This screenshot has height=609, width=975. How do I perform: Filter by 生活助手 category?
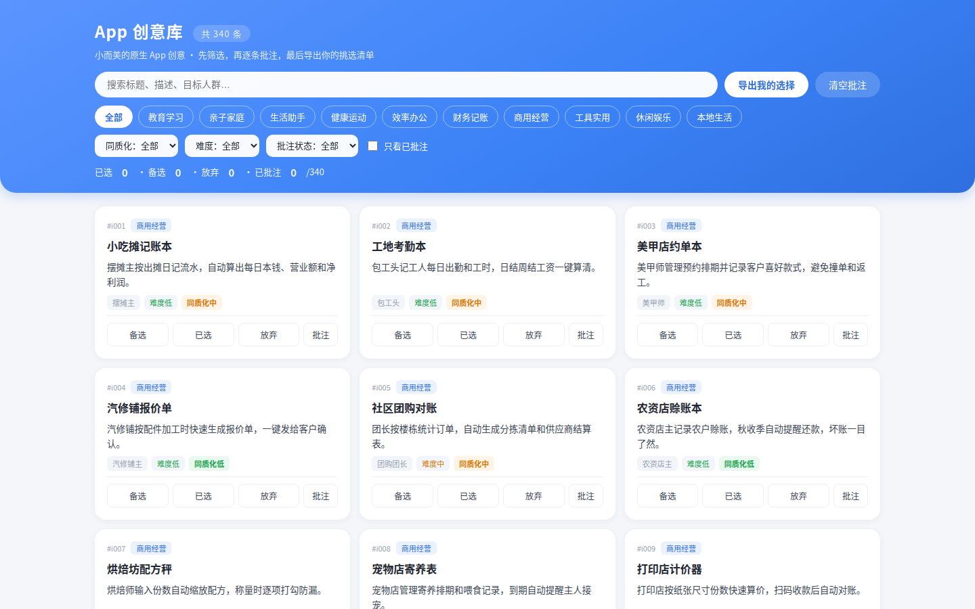[288, 117]
